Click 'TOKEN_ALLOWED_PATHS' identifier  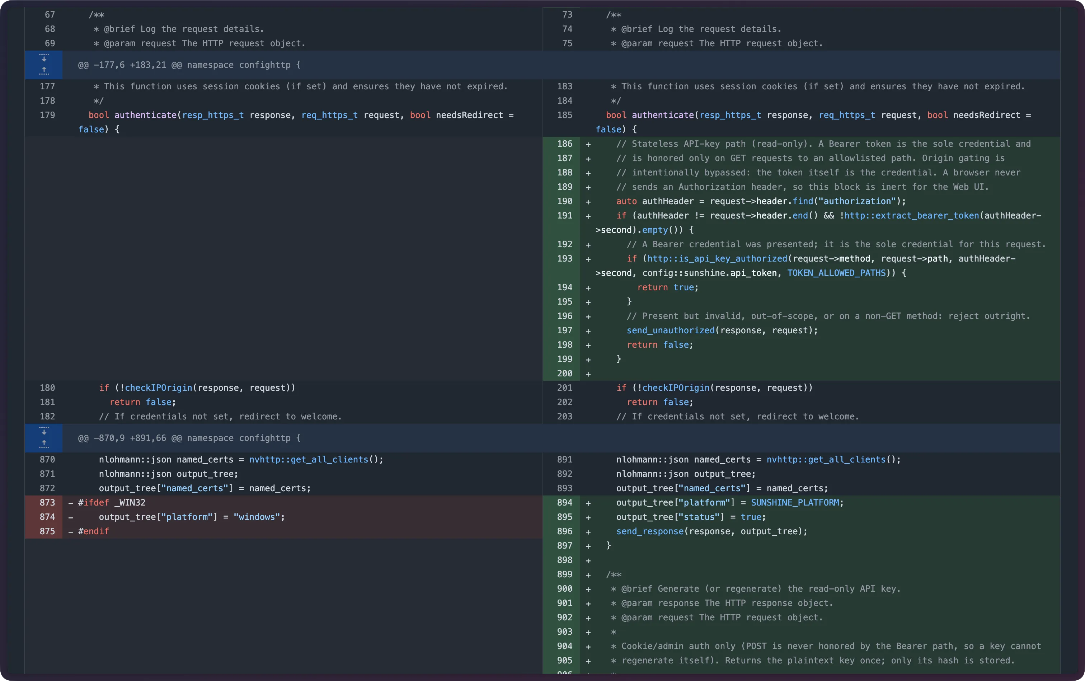pyautogui.click(x=836, y=273)
